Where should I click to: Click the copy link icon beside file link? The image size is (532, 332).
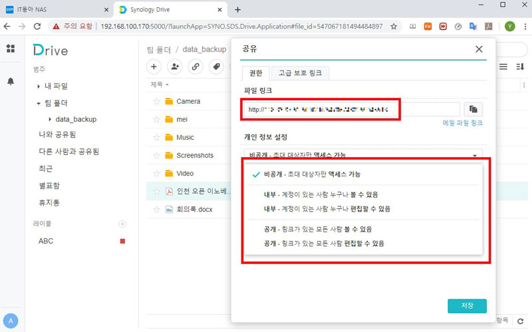click(x=473, y=109)
